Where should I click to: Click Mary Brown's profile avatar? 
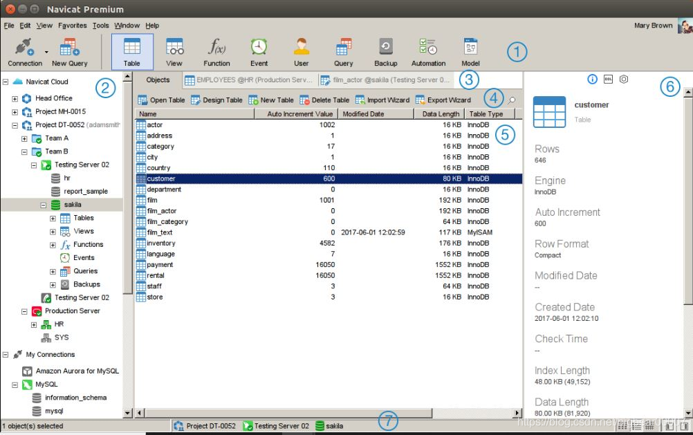click(685, 26)
